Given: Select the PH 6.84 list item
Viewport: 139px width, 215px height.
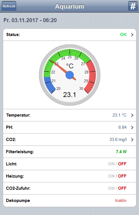Looking at the screenshot, I should [x=69, y=127].
